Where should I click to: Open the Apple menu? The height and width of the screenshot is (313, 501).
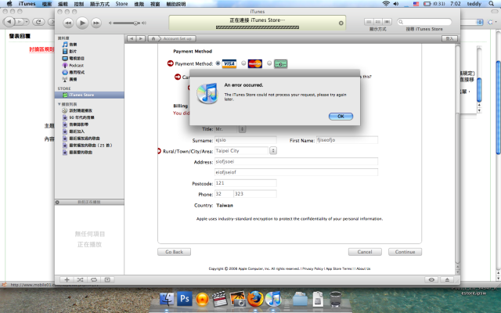[x=9, y=4]
